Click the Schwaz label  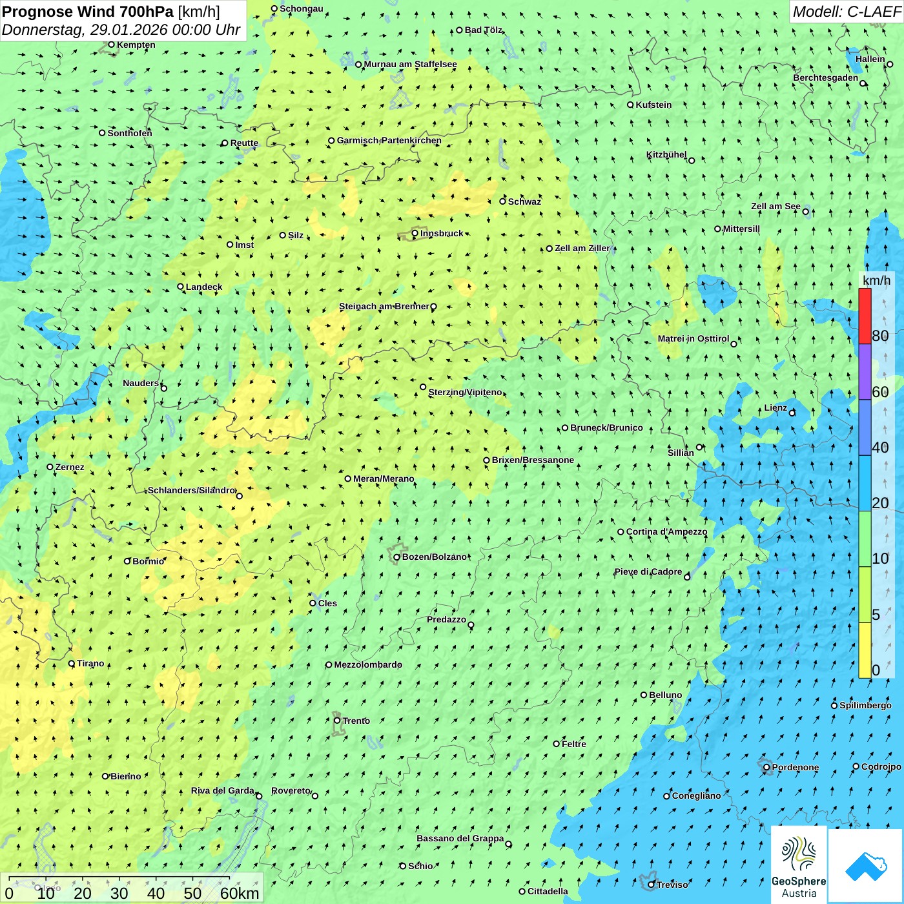[524, 201]
